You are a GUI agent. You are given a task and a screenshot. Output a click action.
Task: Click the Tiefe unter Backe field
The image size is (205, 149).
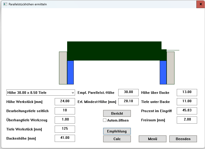tap(187, 102)
